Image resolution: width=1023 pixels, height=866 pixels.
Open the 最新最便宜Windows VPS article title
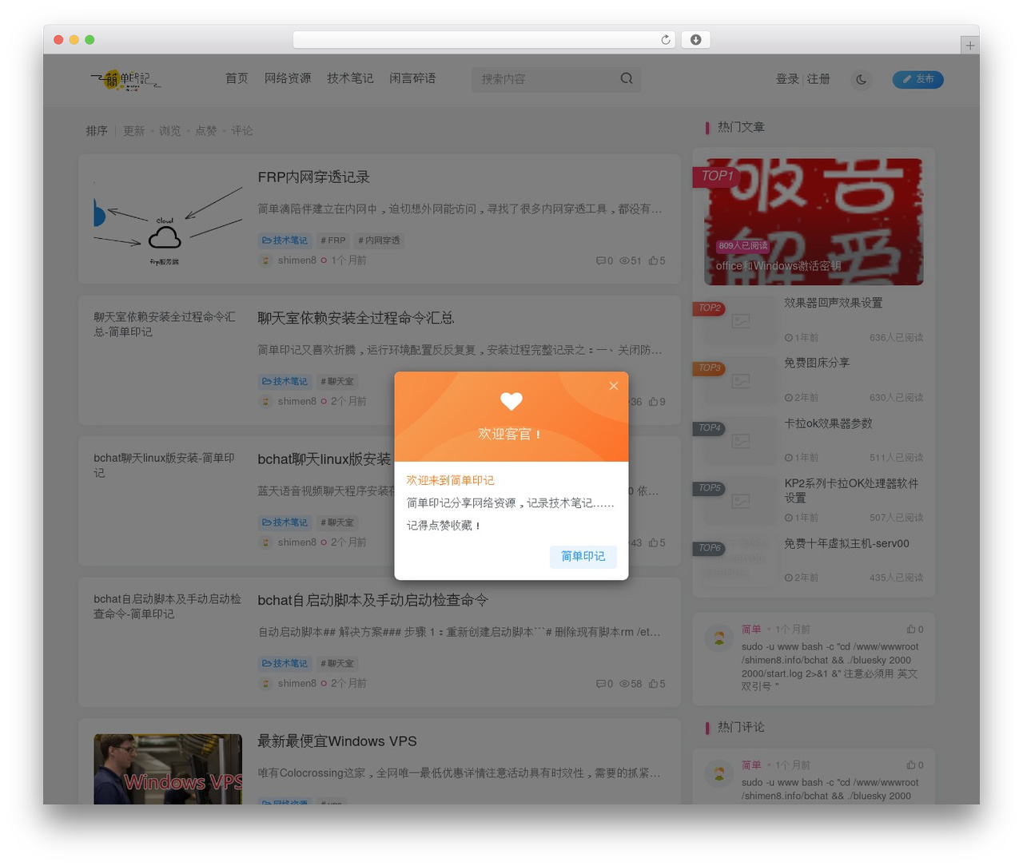(x=336, y=741)
